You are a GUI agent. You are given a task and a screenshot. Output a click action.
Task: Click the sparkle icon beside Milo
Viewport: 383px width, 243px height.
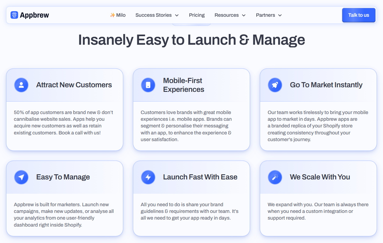point(113,15)
